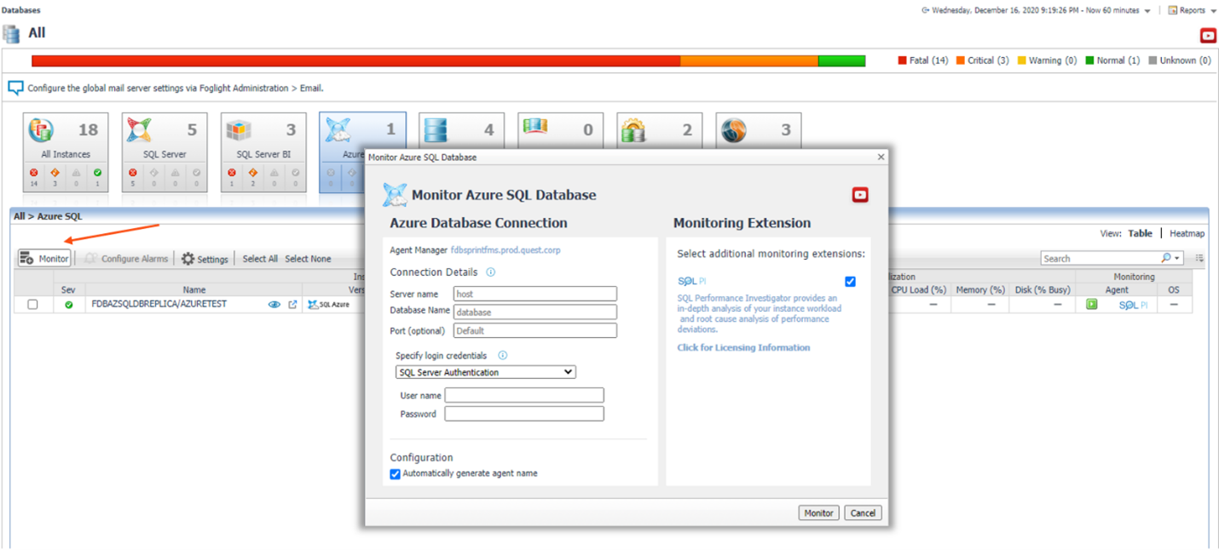Toggle Automatically generate agent name

pyautogui.click(x=395, y=474)
